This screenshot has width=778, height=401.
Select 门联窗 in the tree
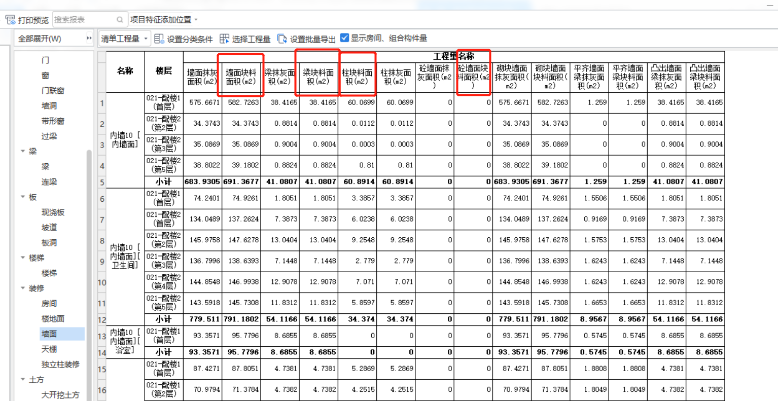53,90
